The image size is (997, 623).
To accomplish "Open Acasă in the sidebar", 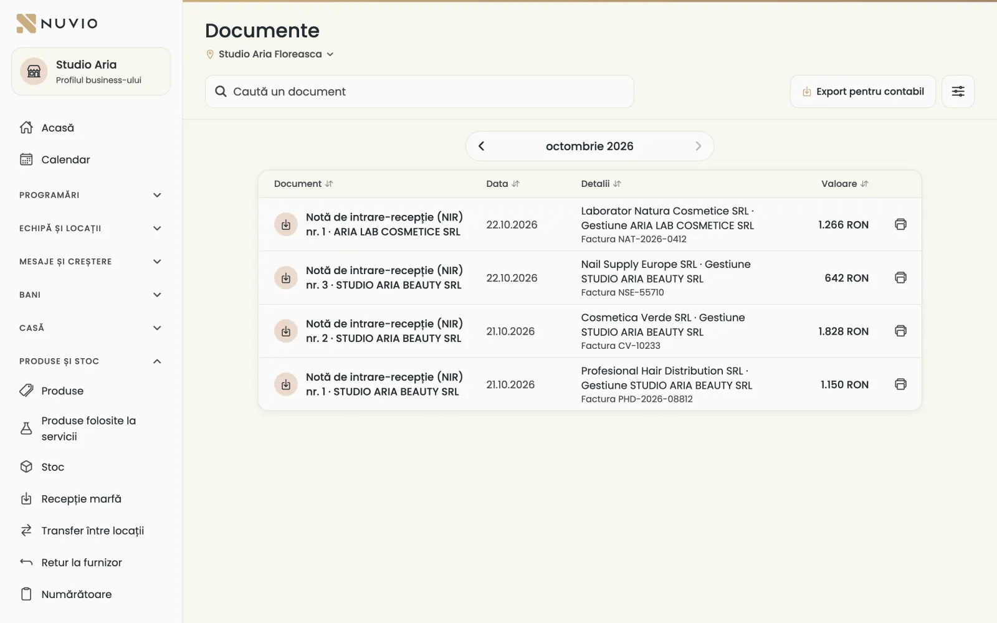I will 91,128.
